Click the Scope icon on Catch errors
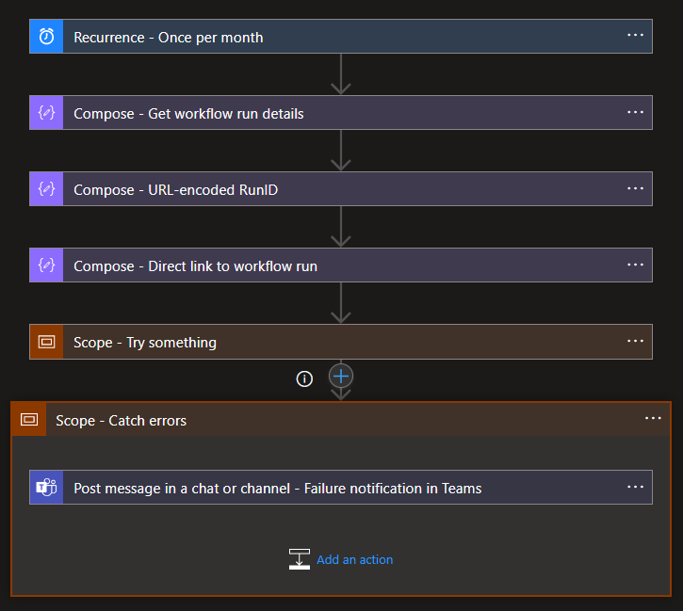This screenshot has width=683, height=611. [x=28, y=420]
